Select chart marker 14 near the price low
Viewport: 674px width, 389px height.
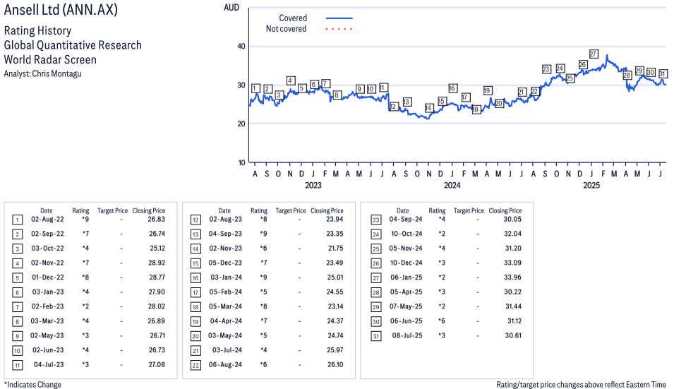point(428,108)
